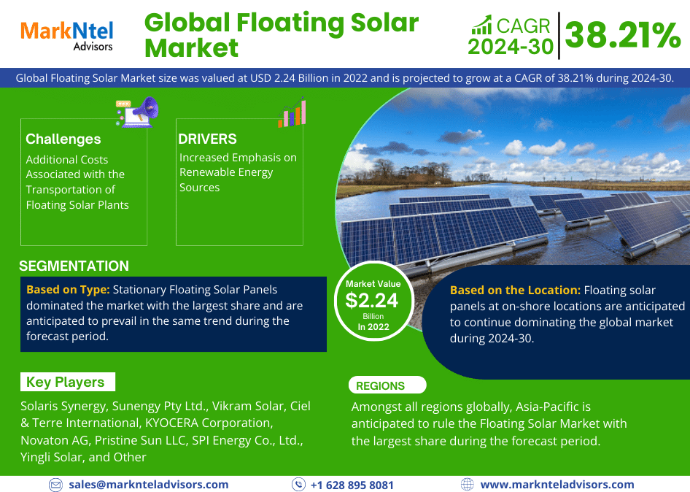Click the SEGMENTATION heading
This screenshot has height=492, width=690.
[74, 266]
